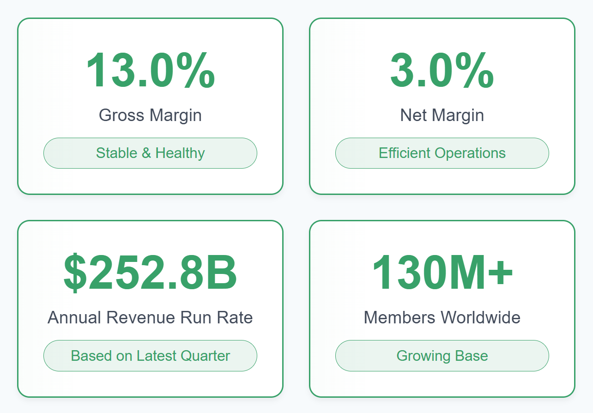Click the 3.0% net margin value

click(442, 71)
